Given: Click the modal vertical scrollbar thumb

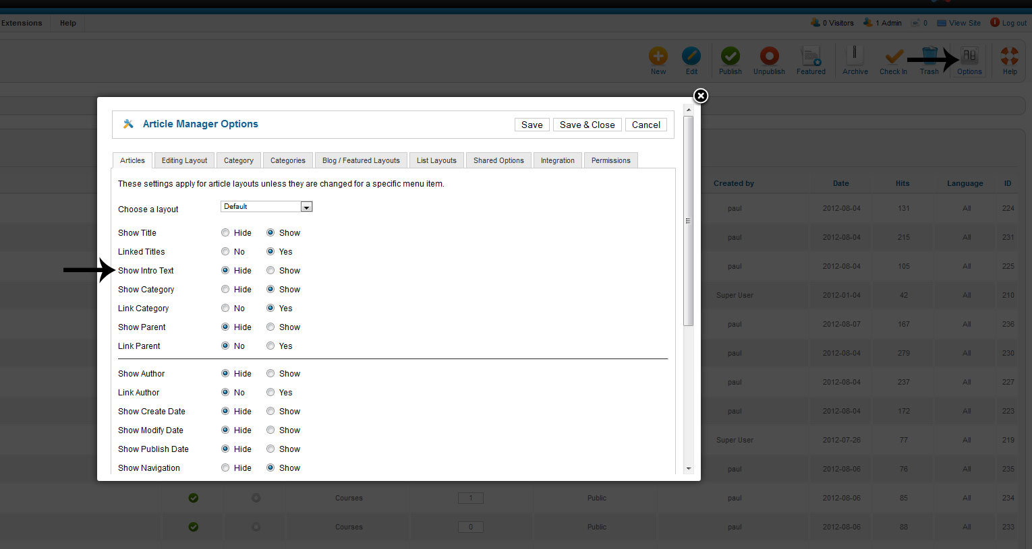Looking at the screenshot, I should [689, 221].
